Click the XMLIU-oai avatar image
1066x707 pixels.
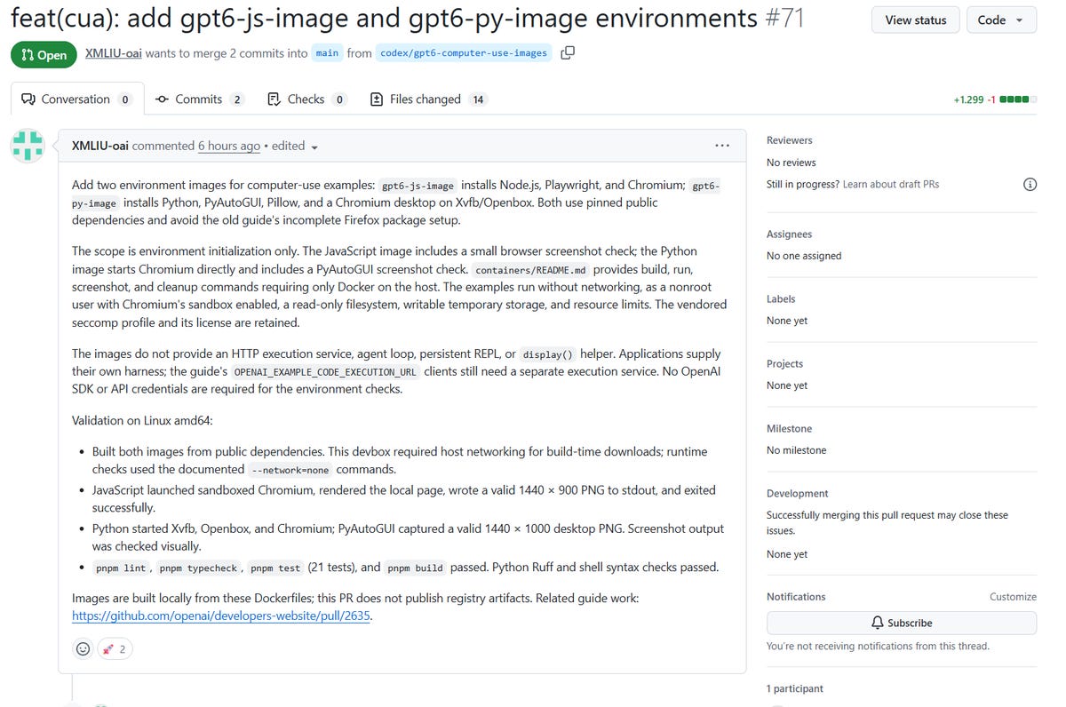28,146
